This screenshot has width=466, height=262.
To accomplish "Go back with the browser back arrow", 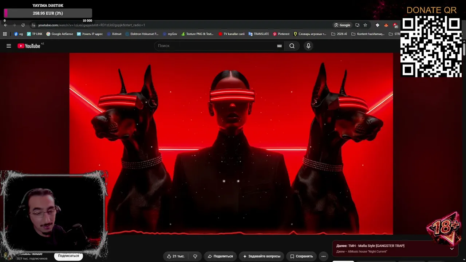I will point(5,25).
